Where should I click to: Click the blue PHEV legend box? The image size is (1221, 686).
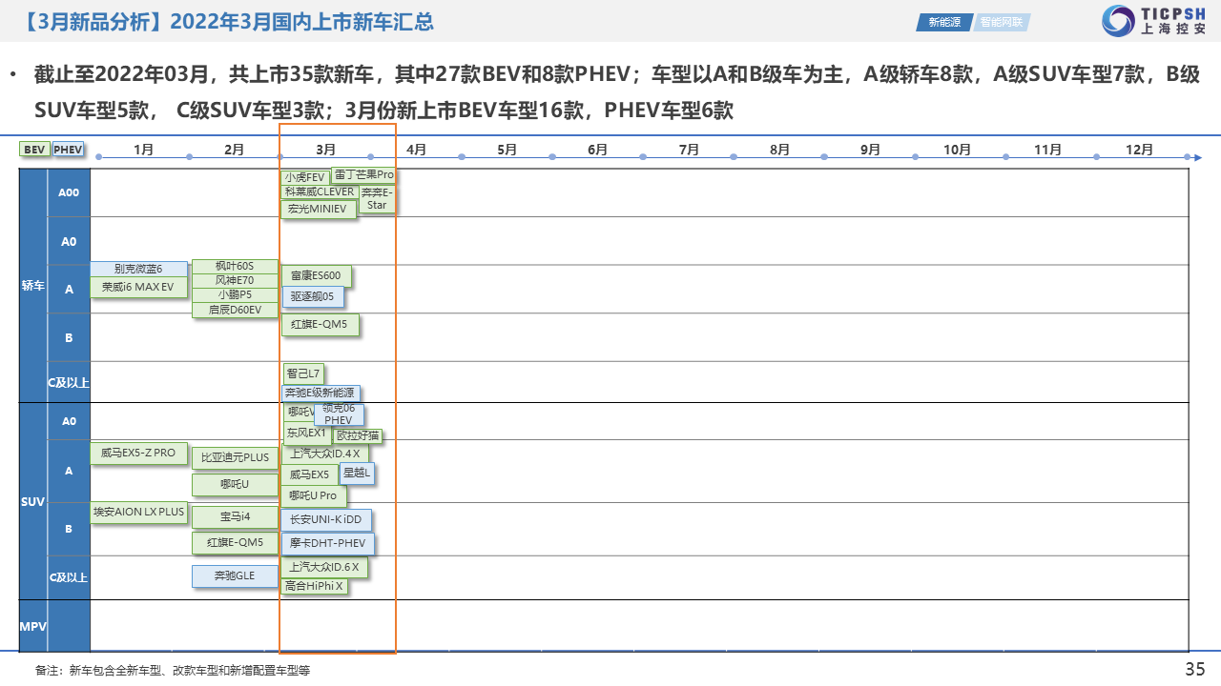[68, 150]
